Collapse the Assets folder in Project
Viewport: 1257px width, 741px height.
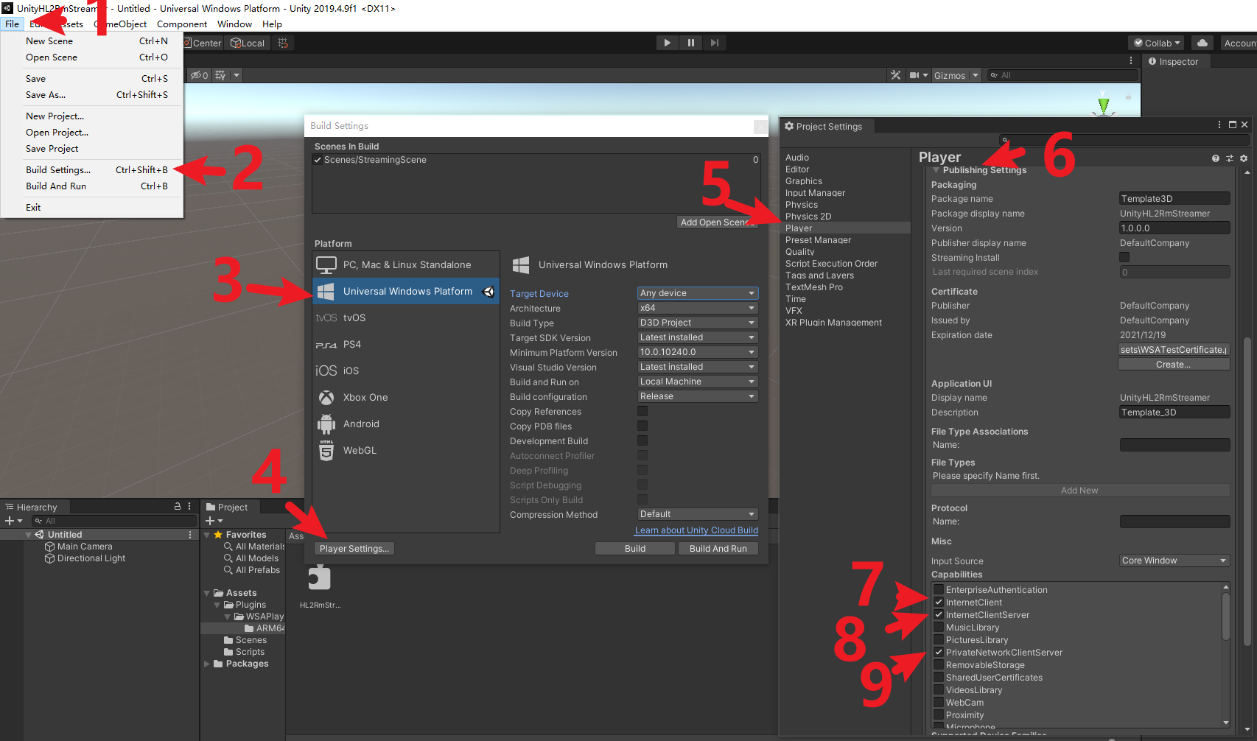(x=206, y=593)
